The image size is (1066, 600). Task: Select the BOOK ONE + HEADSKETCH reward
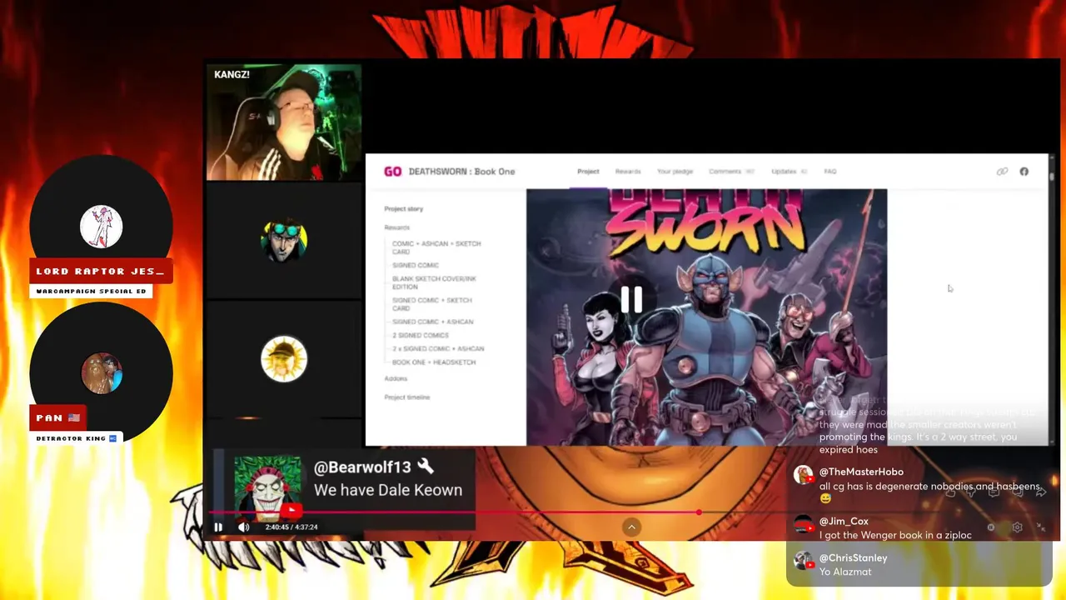click(x=434, y=362)
